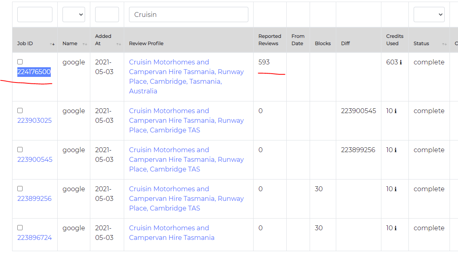Image resolution: width=458 pixels, height=256 pixels.
Task: Sort by Added At column arrows
Action: (119, 44)
